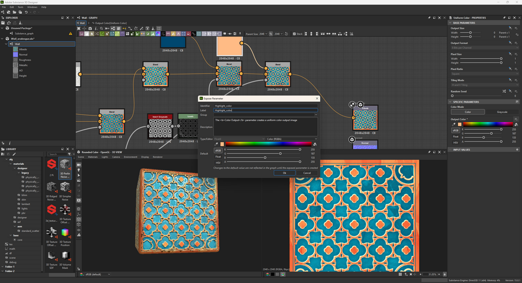Confirm the dialog with Ok button
522x283 pixels.
(284, 172)
